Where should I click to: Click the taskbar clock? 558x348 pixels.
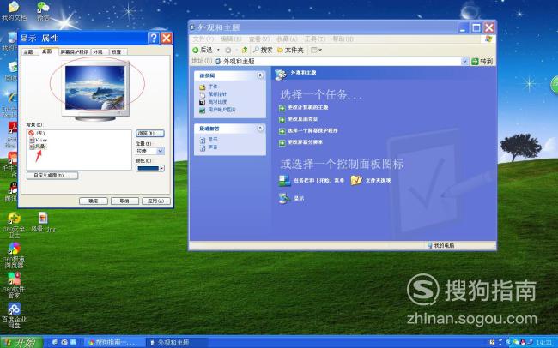pos(543,343)
